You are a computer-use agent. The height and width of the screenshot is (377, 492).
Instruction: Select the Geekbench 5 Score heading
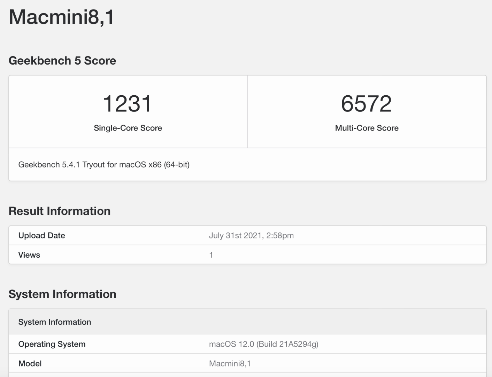pyautogui.click(x=62, y=61)
